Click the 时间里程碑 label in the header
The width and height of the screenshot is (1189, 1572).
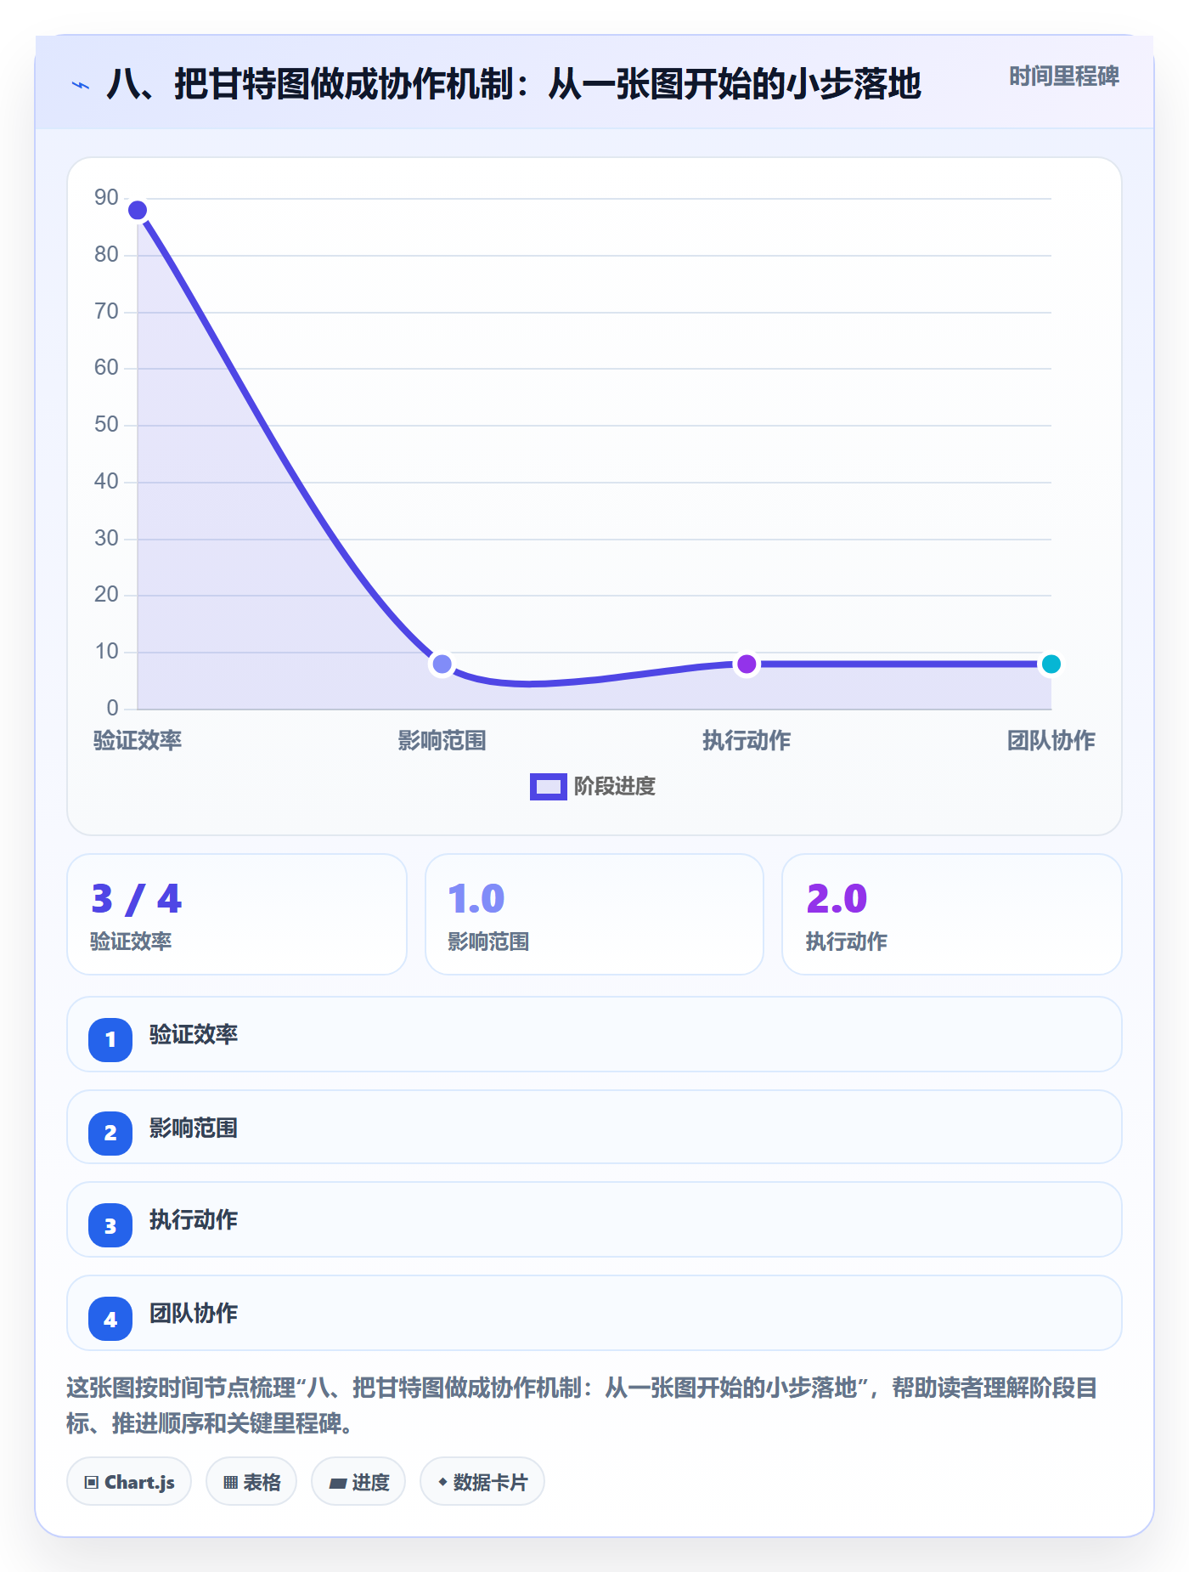[1063, 76]
